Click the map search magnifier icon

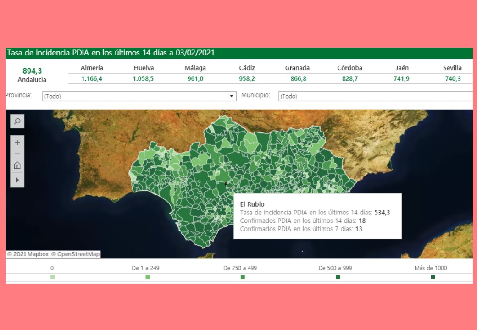click(17, 121)
